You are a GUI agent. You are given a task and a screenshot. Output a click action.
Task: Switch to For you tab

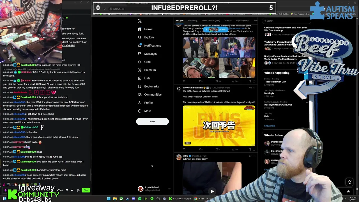coord(179,20)
